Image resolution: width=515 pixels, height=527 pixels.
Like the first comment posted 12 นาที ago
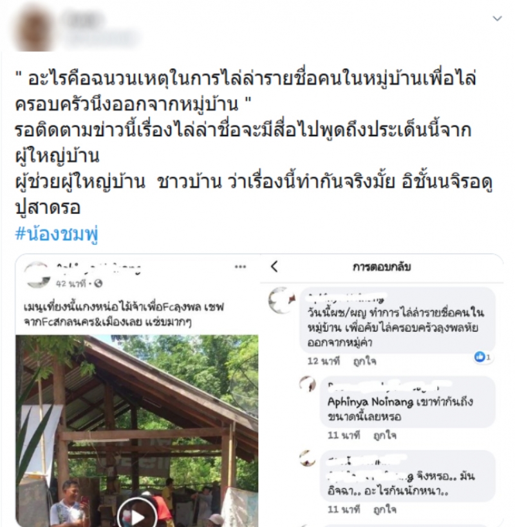coord(364,361)
